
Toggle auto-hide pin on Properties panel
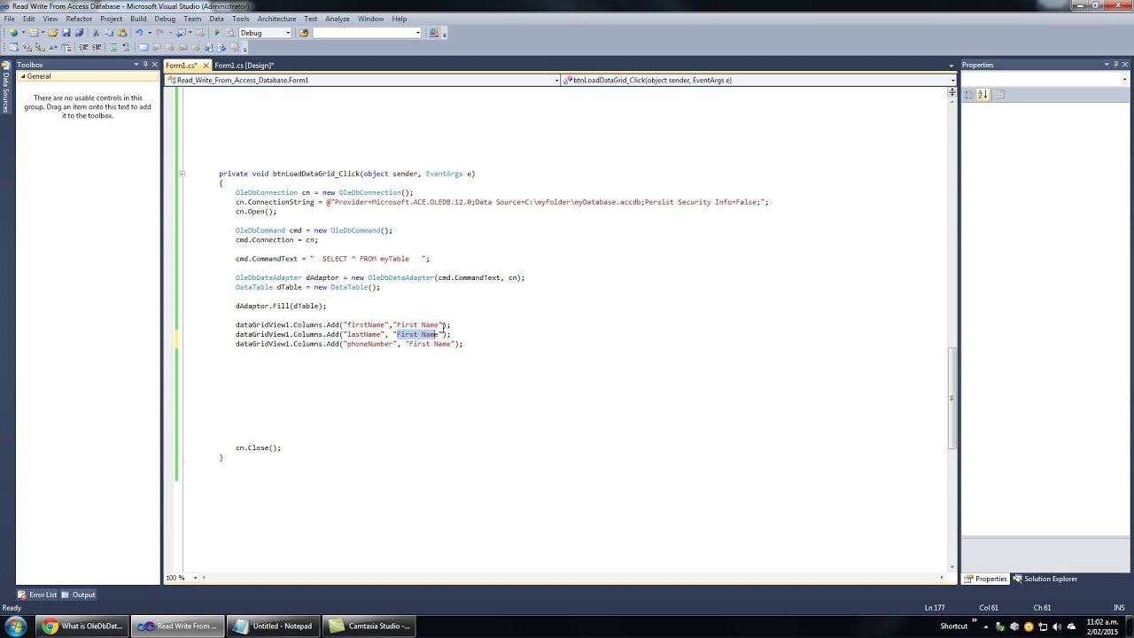(x=1116, y=65)
